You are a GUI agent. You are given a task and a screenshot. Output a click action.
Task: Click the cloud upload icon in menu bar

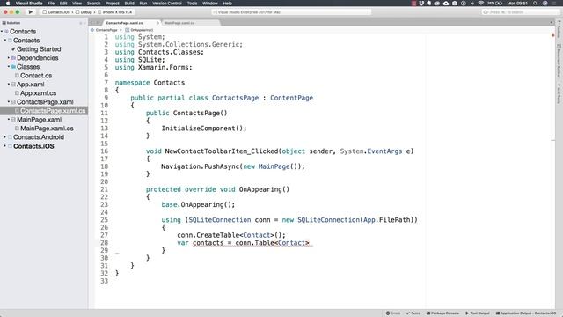446,4
